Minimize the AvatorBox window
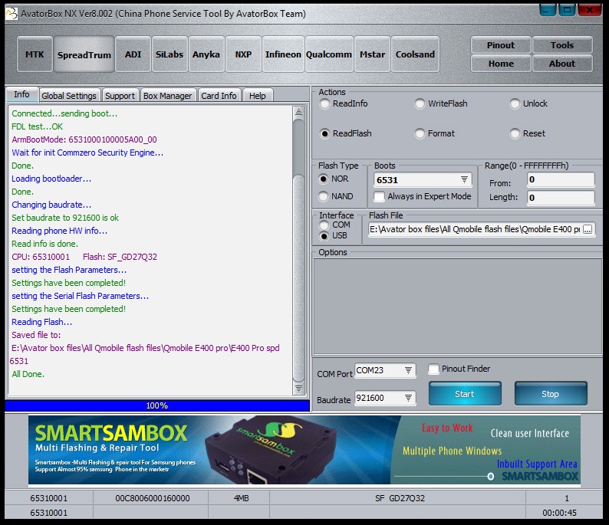The height and width of the screenshot is (525, 609). pyautogui.click(x=548, y=10)
